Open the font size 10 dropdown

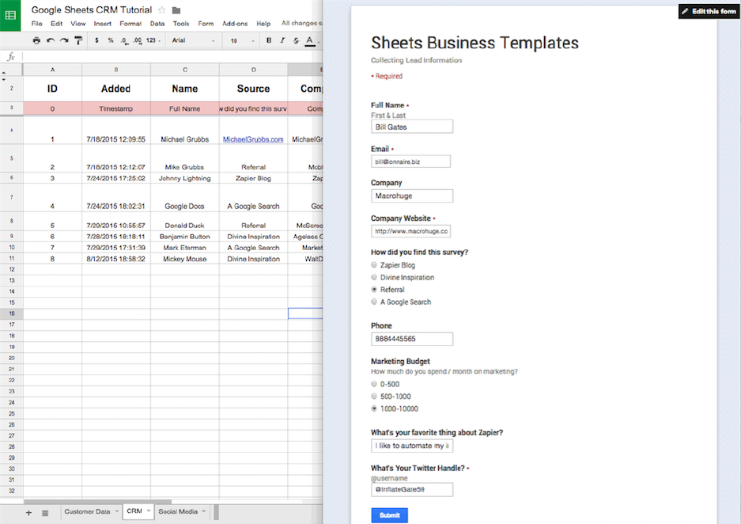pos(242,40)
